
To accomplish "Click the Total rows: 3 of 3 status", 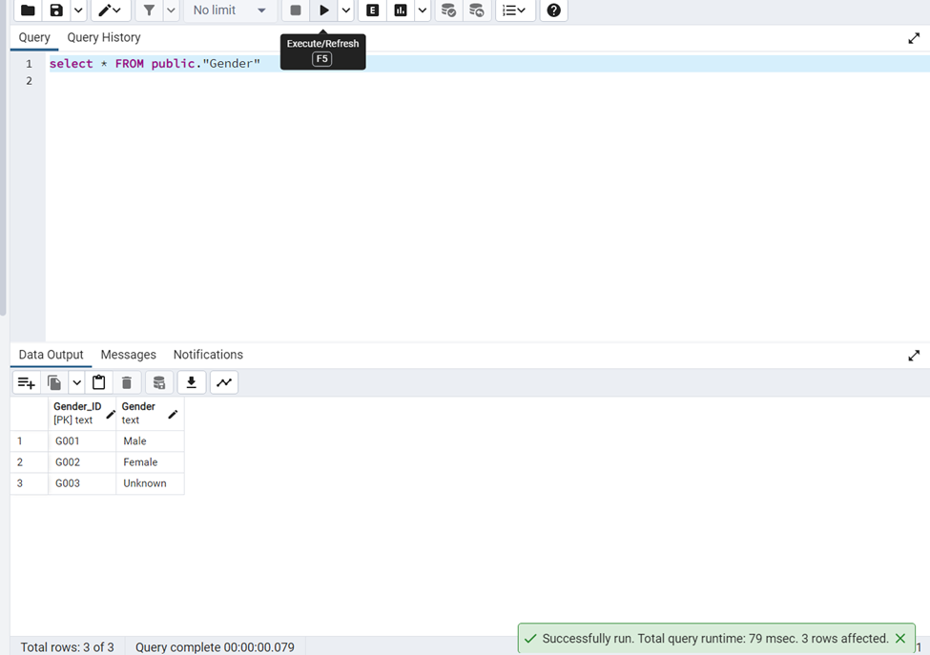I will click(67, 647).
